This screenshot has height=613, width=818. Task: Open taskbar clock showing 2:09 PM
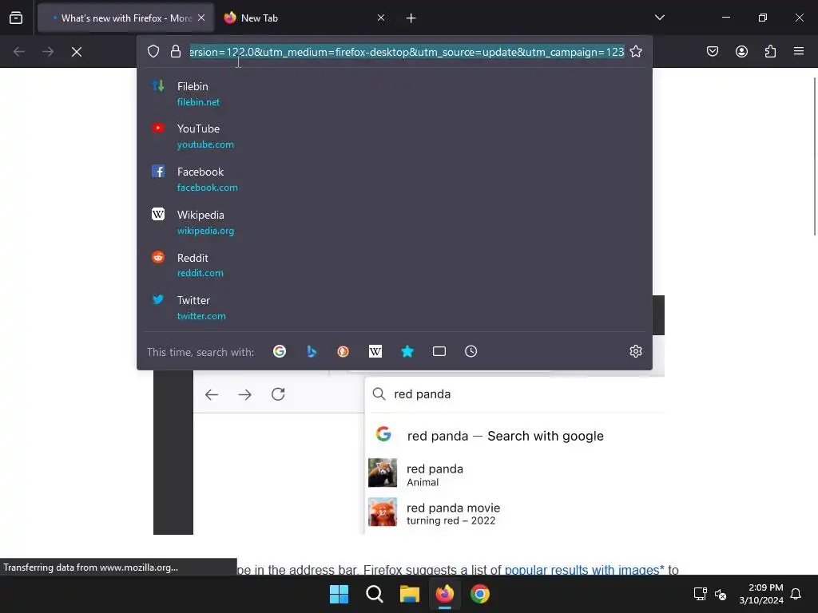click(761, 594)
